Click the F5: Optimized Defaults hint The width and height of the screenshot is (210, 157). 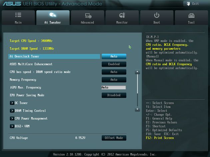pyautogui.click(x=164, y=130)
